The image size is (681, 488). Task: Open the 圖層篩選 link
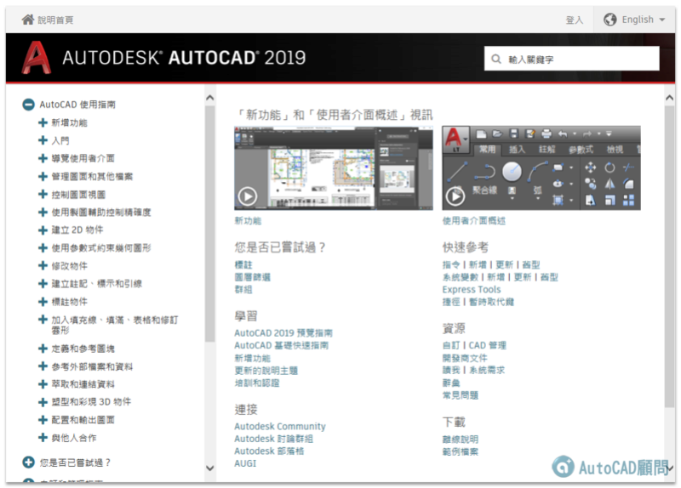[x=252, y=277]
